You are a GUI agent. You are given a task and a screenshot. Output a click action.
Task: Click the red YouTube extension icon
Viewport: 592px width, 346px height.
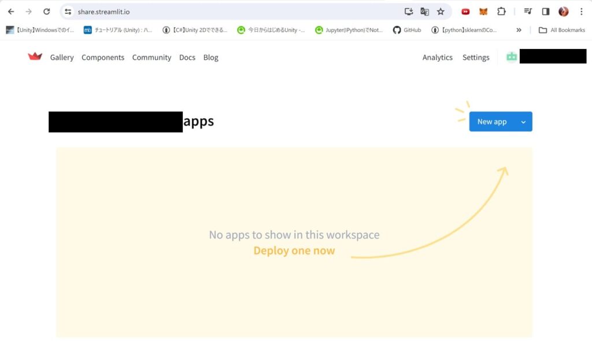(465, 12)
